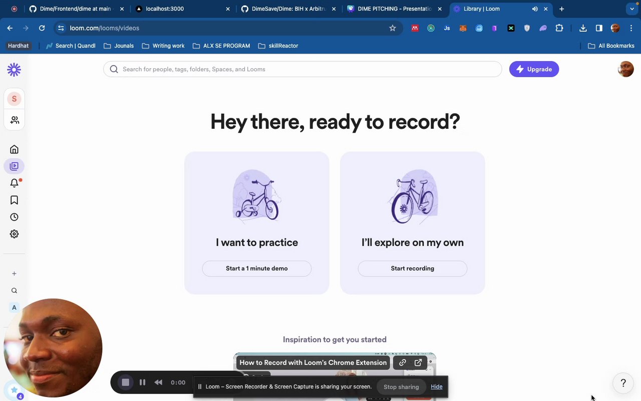
Task: Open the 'How to Record with Loom's Chrome Extension' video
Action: click(x=313, y=362)
